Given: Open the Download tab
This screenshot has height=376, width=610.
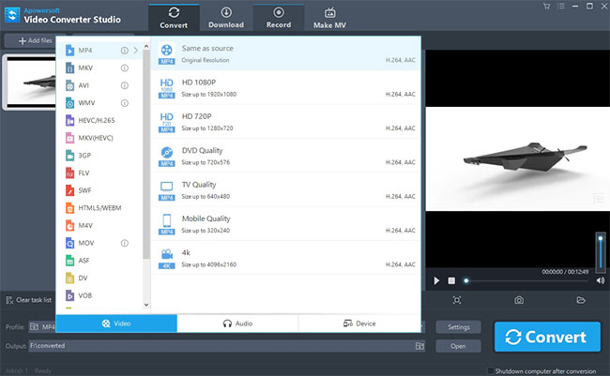Looking at the screenshot, I should tap(226, 18).
